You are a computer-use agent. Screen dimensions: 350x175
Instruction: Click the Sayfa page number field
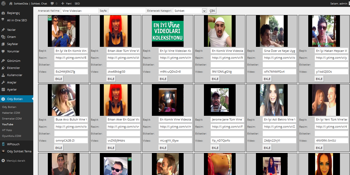click(127, 11)
